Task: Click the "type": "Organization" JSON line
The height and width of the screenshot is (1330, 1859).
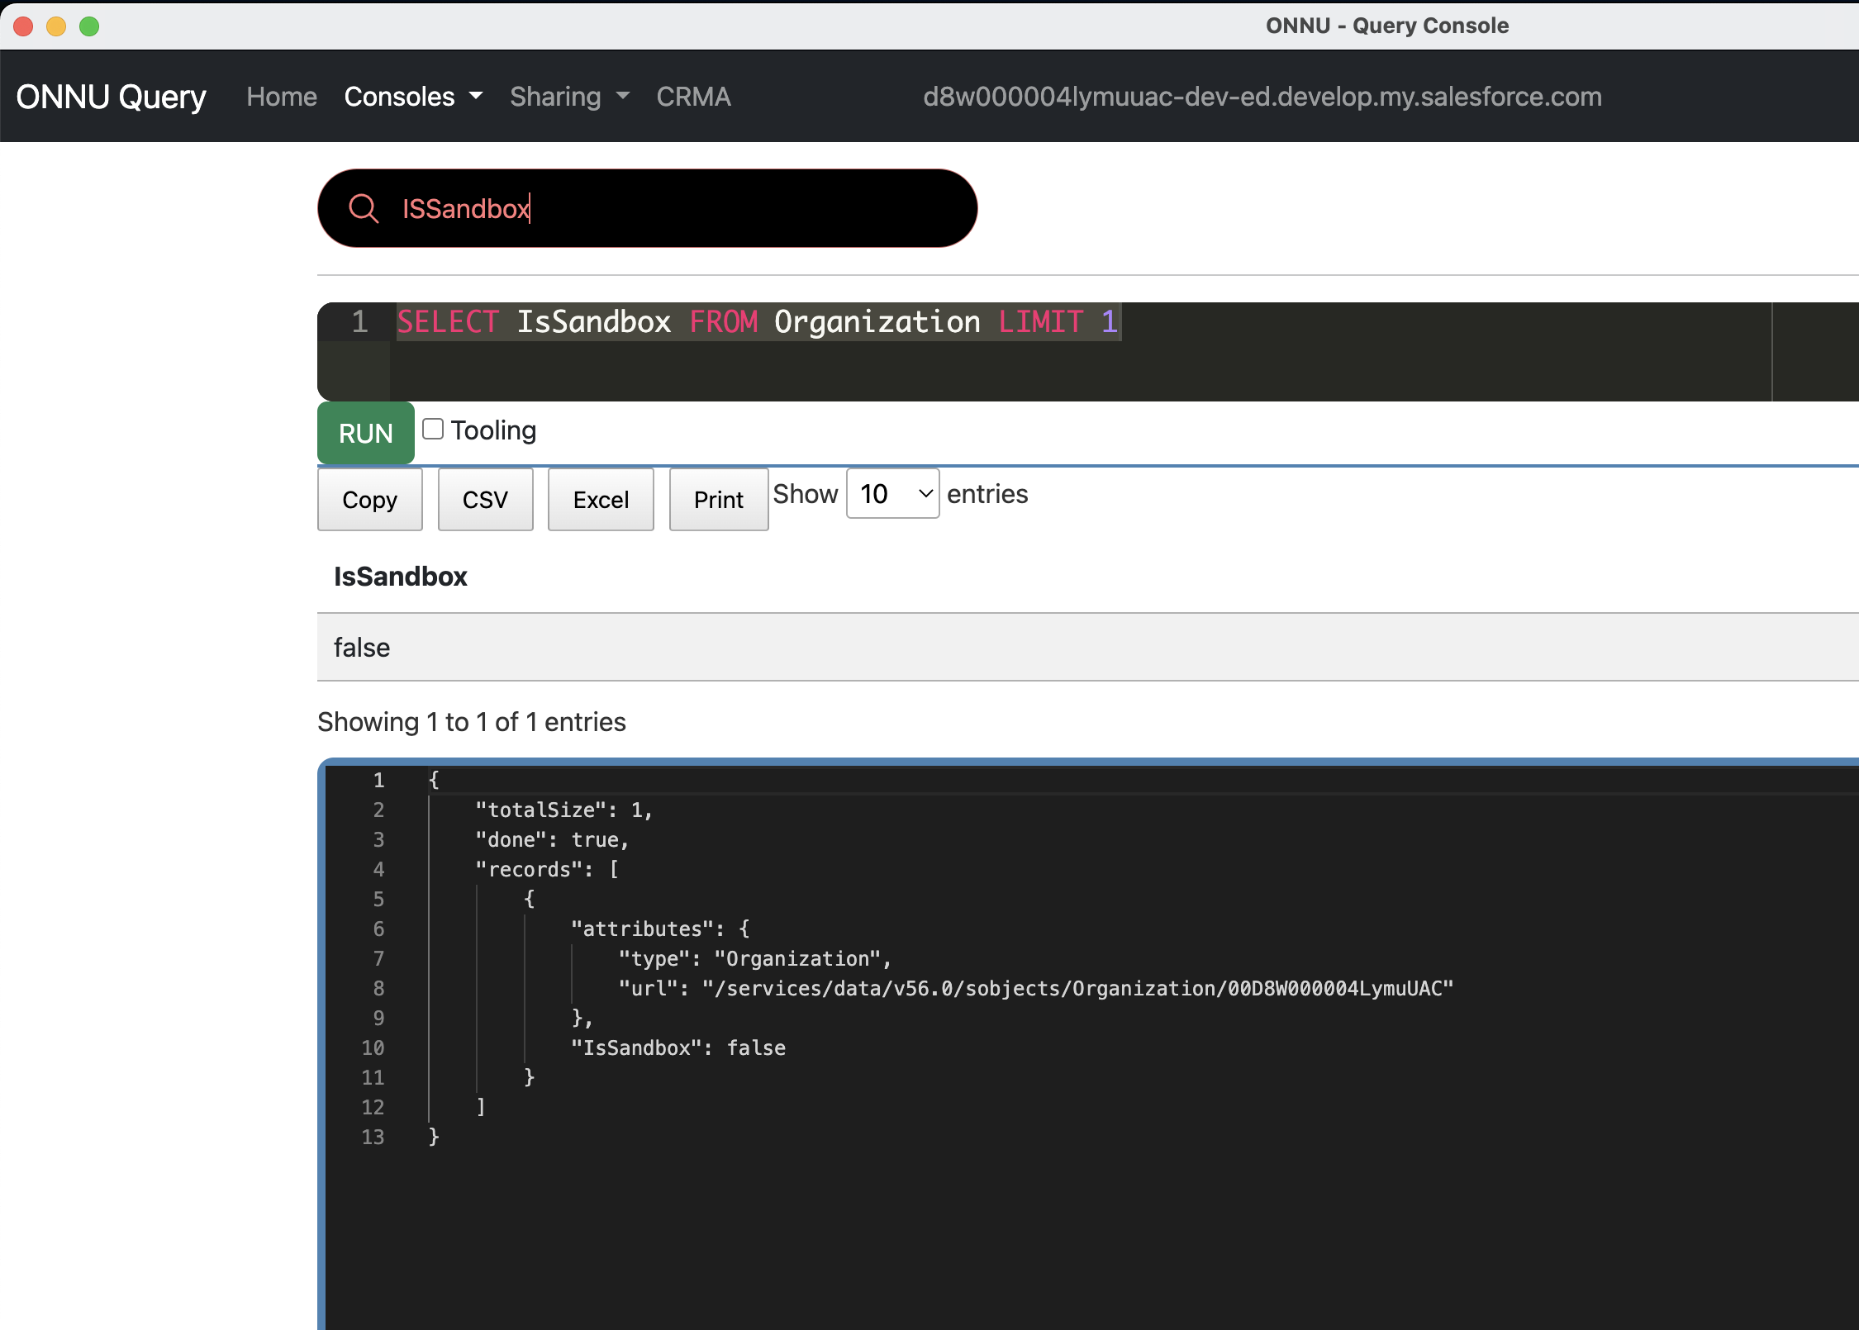Action: pyautogui.click(x=755, y=958)
